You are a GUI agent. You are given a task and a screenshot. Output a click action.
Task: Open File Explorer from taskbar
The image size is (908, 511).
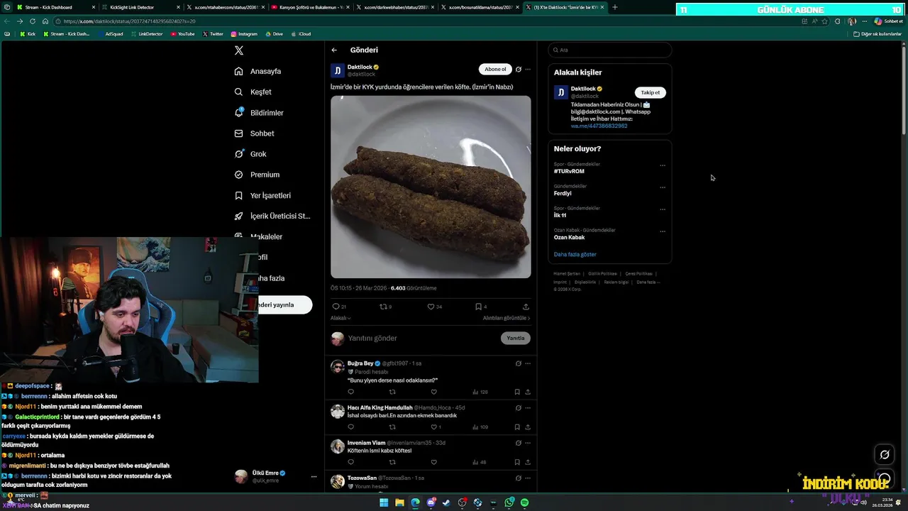399,502
